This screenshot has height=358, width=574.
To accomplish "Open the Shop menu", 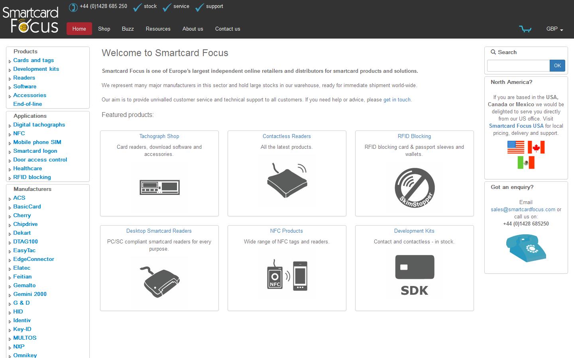I will (104, 29).
